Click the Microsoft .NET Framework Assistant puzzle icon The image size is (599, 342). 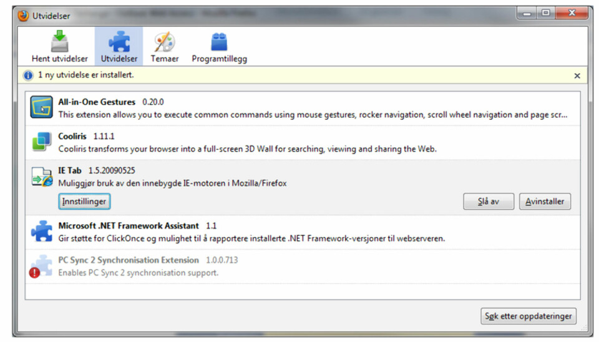point(42,231)
